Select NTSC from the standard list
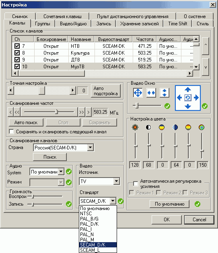This screenshot has height=253, width=218. (x=98, y=214)
